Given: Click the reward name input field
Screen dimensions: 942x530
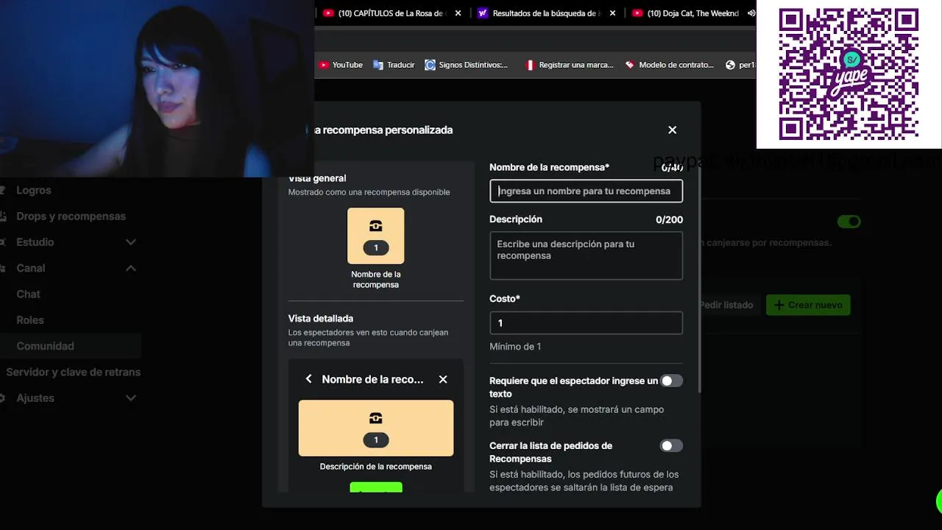Looking at the screenshot, I should [x=586, y=191].
